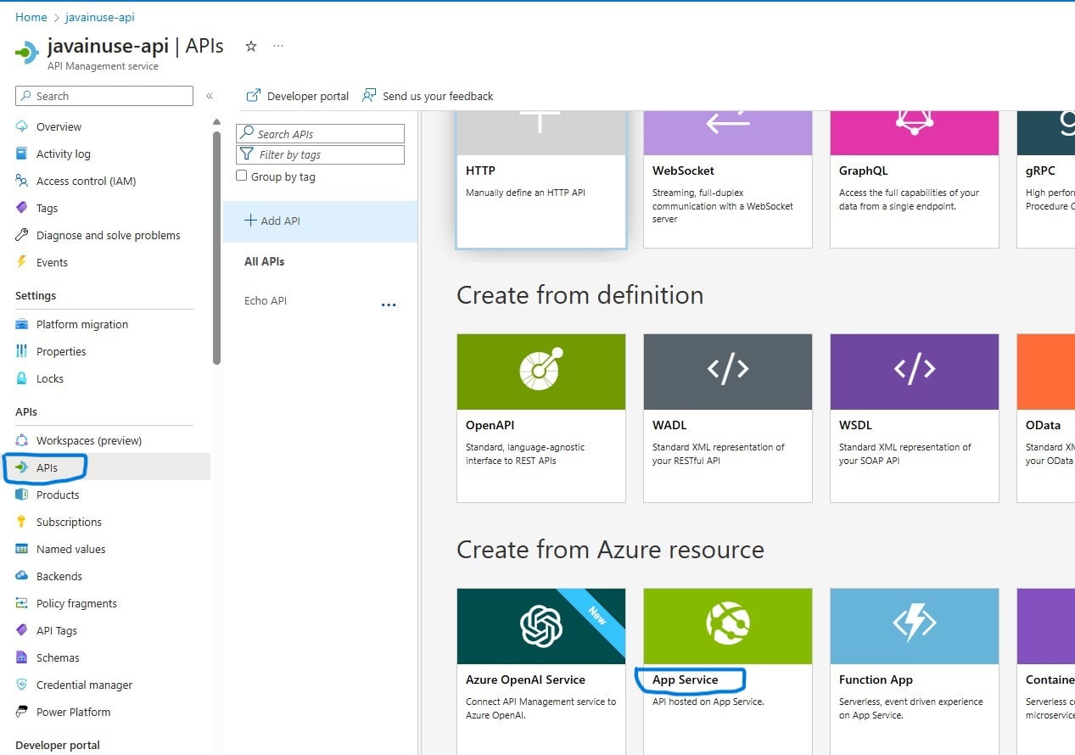Collapse the sidebar with the double chevron
This screenshot has height=755, width=1075.
coord(210,96)
